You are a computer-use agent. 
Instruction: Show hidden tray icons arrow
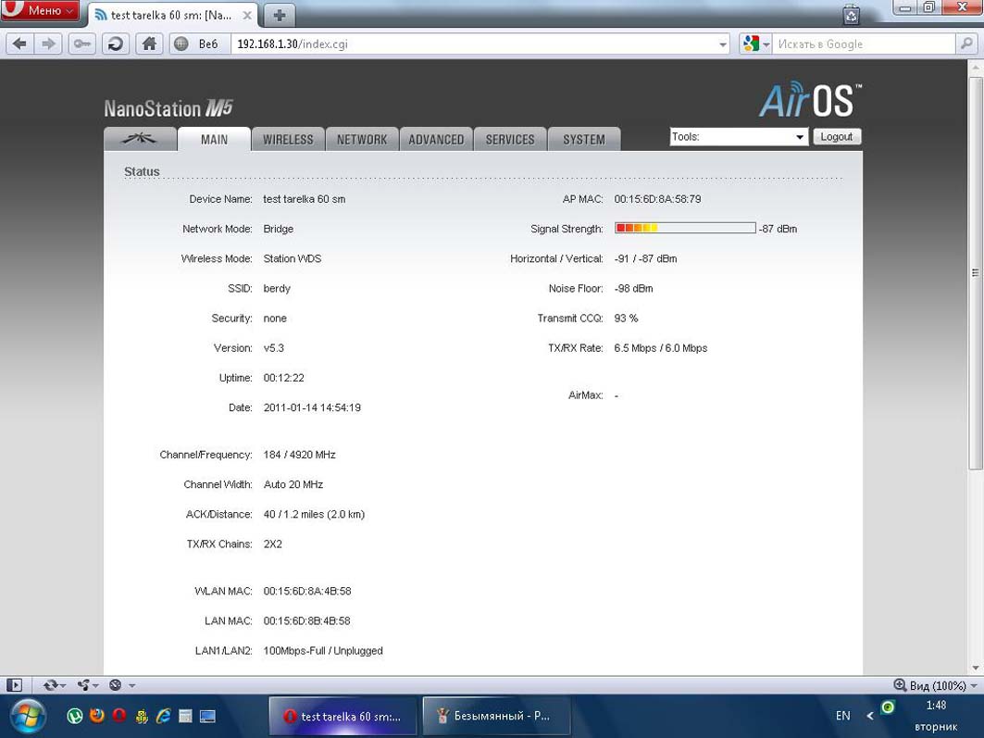pyautogui.click(x=870, y=716)
